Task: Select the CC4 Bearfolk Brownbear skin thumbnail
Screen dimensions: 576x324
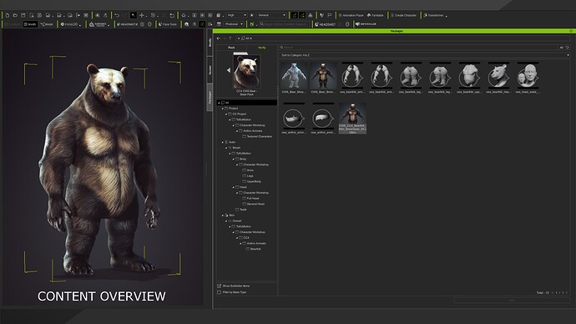Action: click(x=352, y=119)
